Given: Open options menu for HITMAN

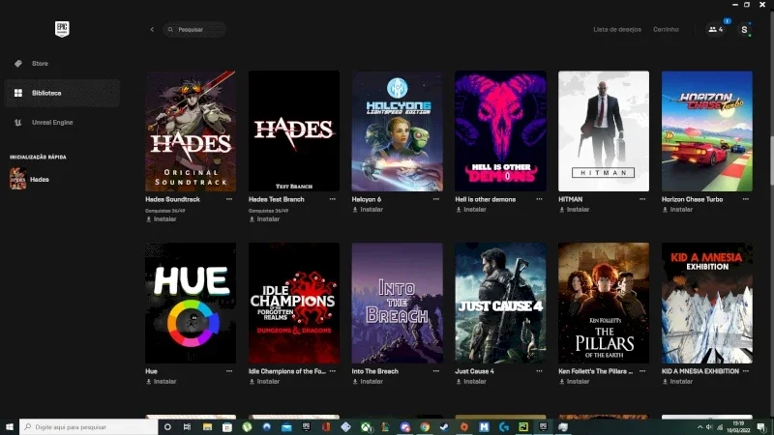Looking at the screenshot, I should point(642,199).
